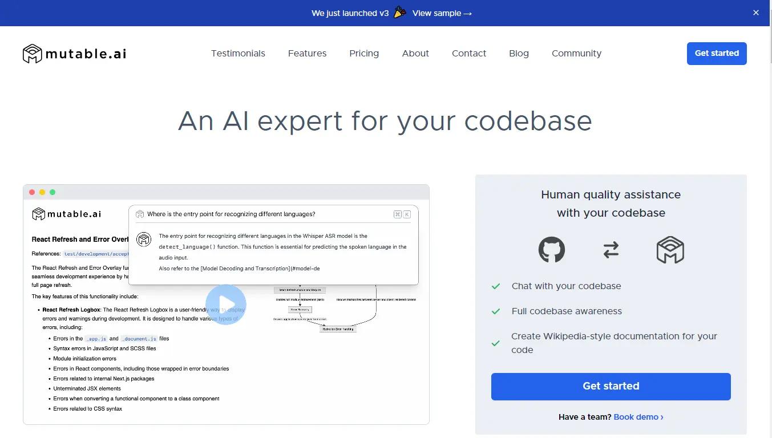Click the K key shortcut icon
This screenshot has width=772, height=438.
[407, 214]
